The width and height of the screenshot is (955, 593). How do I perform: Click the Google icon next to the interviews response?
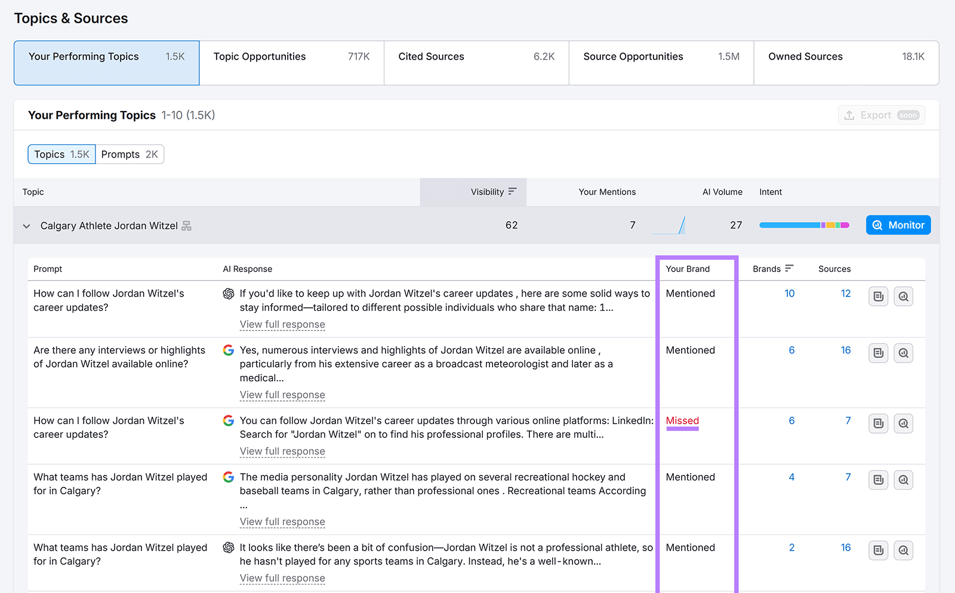coord(229,350)
